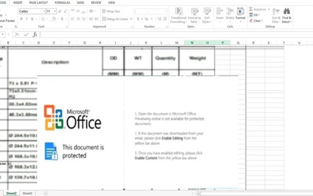Screen dimensions: 313x196
Task: Open the number format combo box
Action: pyautogui.click(x=151, y=11)
